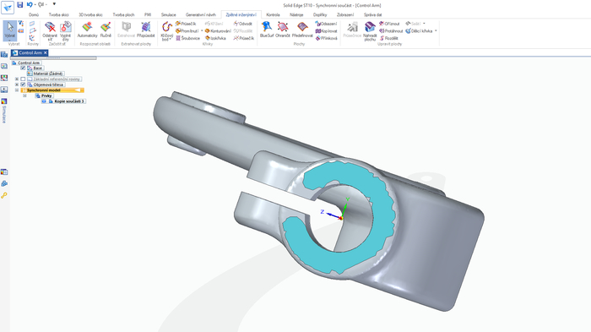This screenshot has width=591, height=332.
Task: Collapse the Synchronní model tree node
Action: 17,90
